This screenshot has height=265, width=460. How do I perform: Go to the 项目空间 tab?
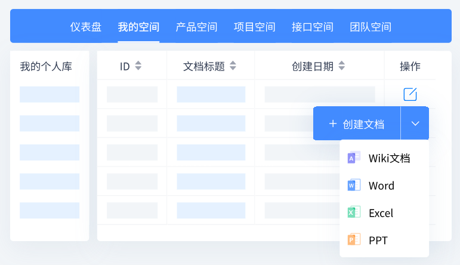(254, 27)
